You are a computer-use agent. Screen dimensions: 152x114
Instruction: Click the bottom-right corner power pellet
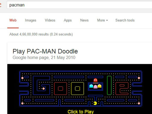139,103
